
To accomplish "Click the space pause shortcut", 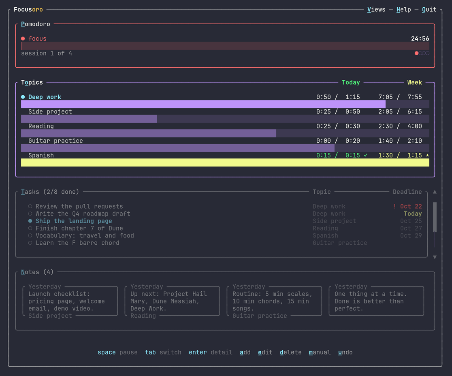I will coord(117,352).
